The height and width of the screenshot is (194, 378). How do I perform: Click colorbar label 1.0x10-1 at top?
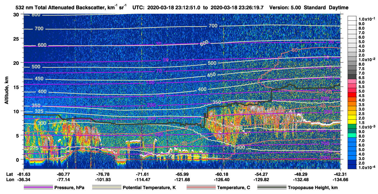(x=367, y=19)
